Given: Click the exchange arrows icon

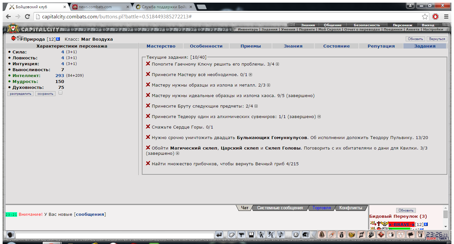Looking at the screenshot, I should [362, 235].
